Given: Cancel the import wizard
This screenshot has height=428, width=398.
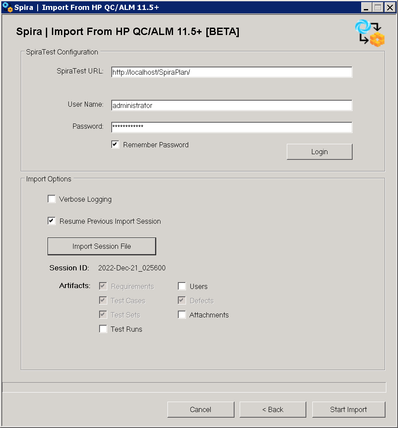Looking at the screenshot, I should tap(201, 409).
